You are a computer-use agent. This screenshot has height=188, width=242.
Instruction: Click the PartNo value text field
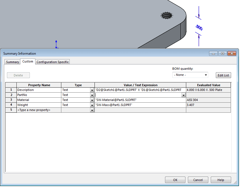tap(138, 95)
